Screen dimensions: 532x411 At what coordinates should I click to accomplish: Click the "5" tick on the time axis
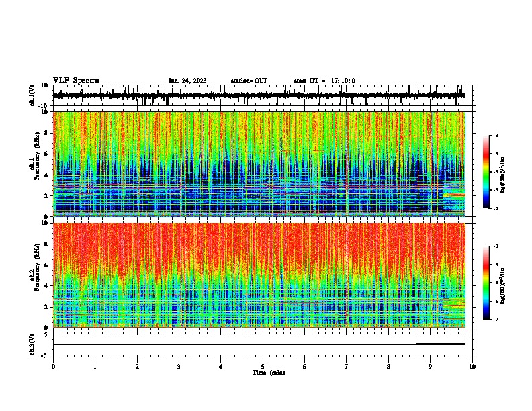(263, 367)
